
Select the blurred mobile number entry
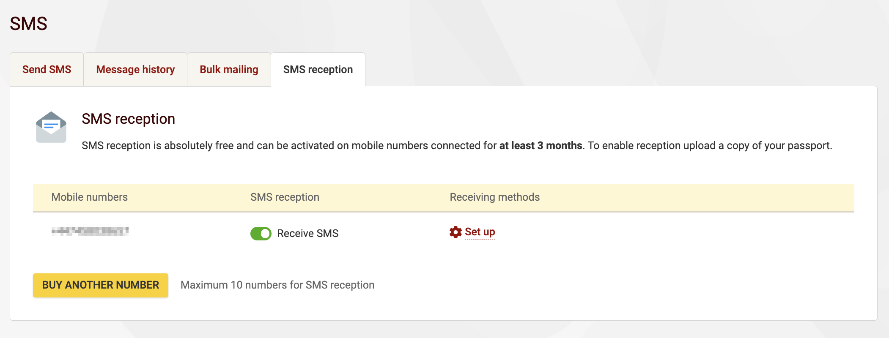pyautogui.click(x=91, y=232)
